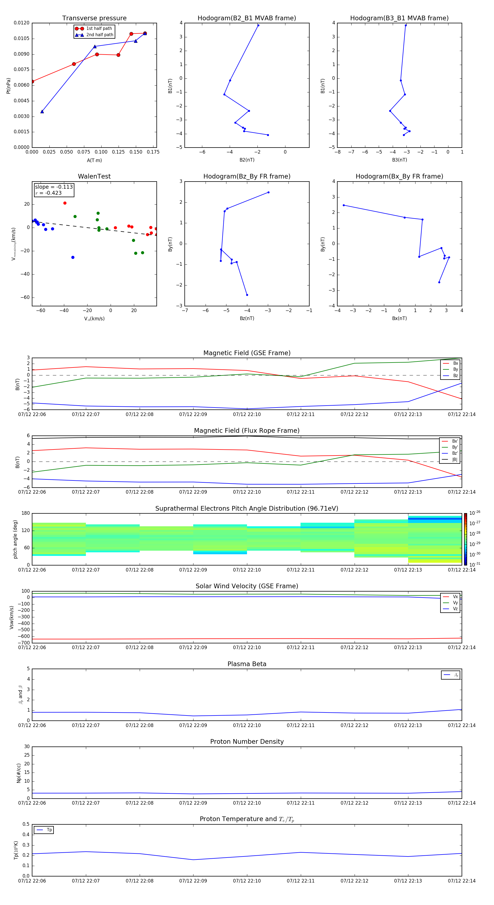Click the 'B2(nT)' x-axis label

click(x=247, y=160)
